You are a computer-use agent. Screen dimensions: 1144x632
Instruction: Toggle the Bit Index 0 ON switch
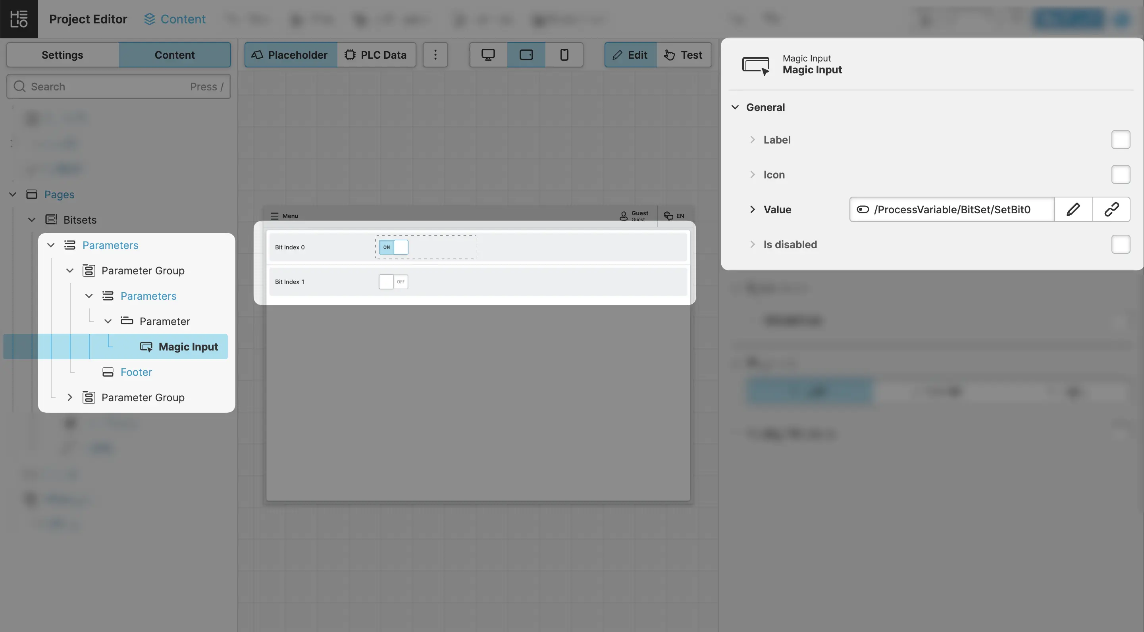[393, 247]
